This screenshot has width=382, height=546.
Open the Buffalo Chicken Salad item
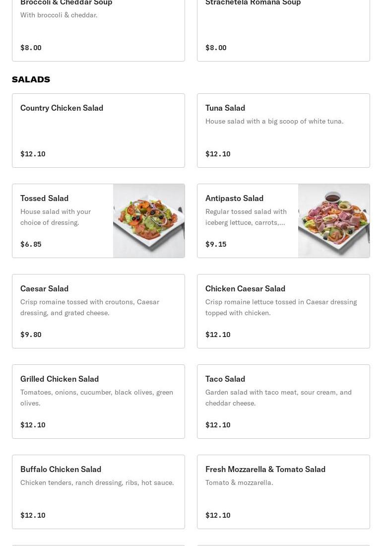tap(98, 491)
